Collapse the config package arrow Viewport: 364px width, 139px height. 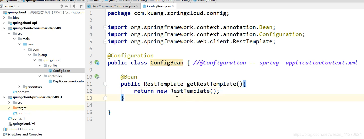tap(40, 65)
